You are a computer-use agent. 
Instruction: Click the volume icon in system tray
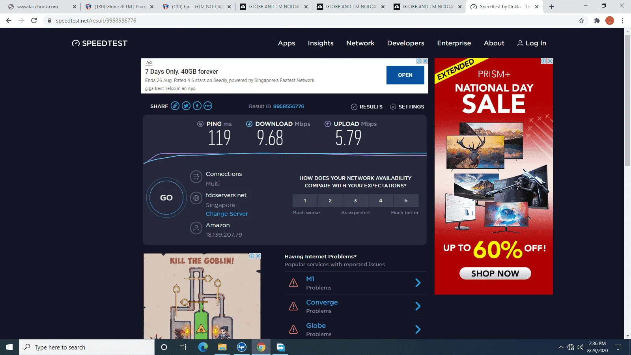(580, 347)
